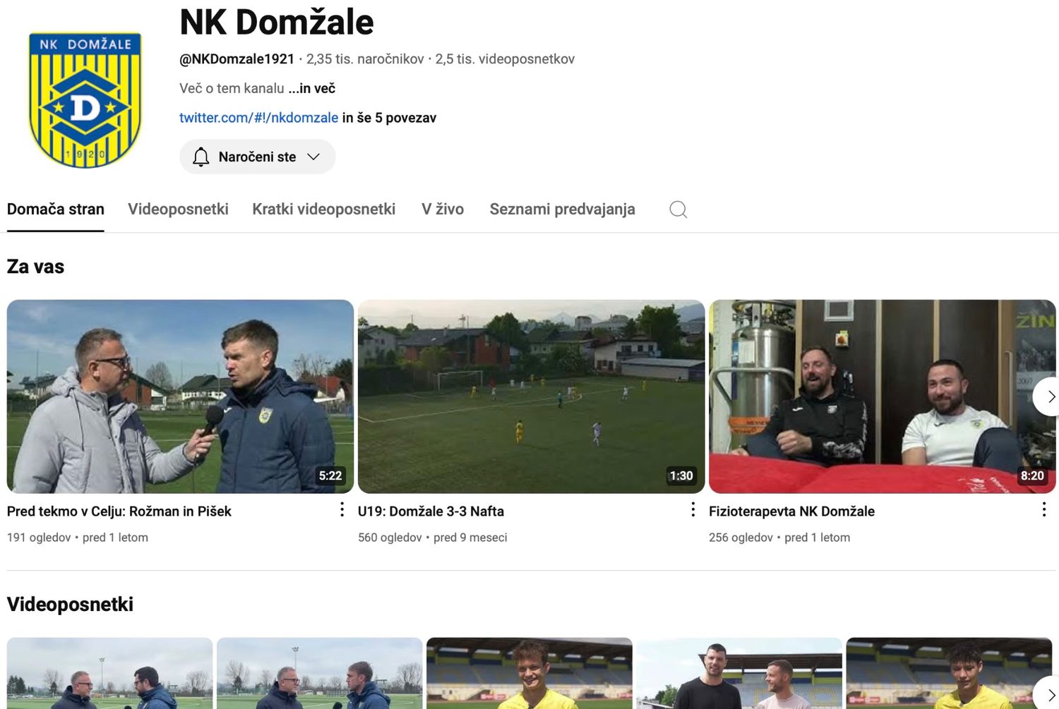Open the Seznami predvajanja tab

pos(562,210)
